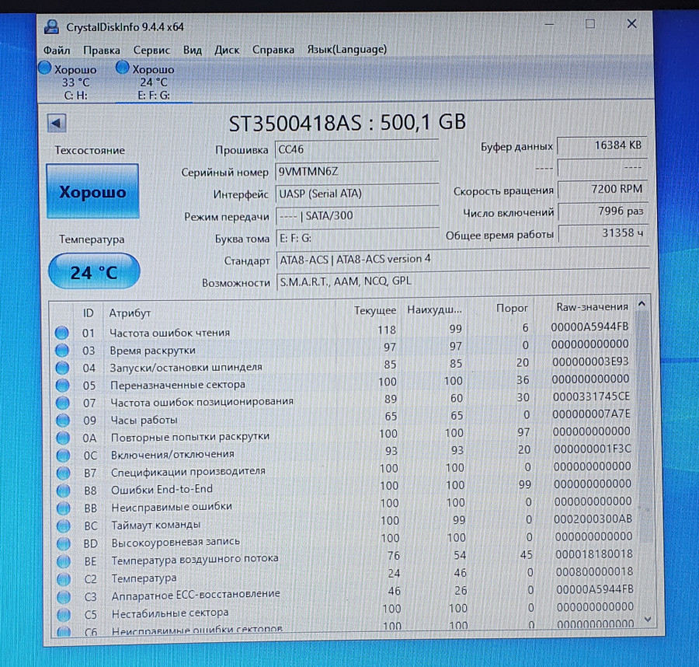
Task: Click the status icon for attribute 0C
Action: [x=63, y=456]
